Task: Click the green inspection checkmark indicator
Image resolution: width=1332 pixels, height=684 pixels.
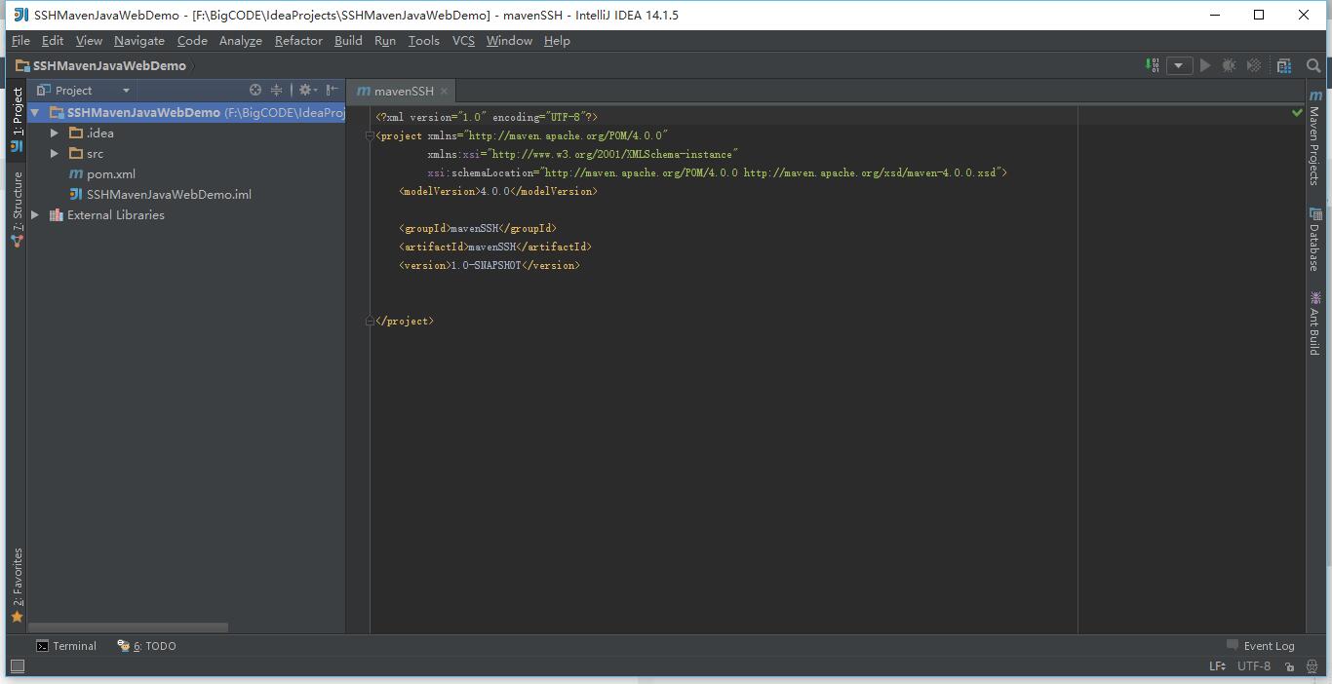Action: [1297, 112]
